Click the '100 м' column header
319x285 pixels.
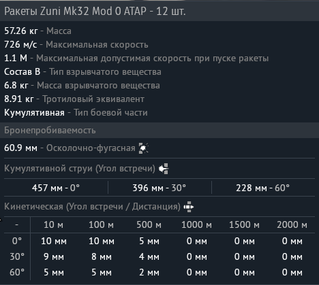(101, 224)
